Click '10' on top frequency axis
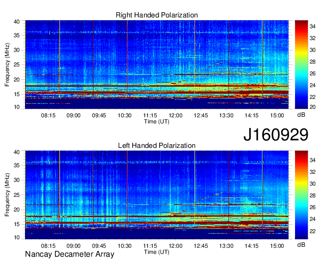The image size is (321, 260). tap(17, 107)
